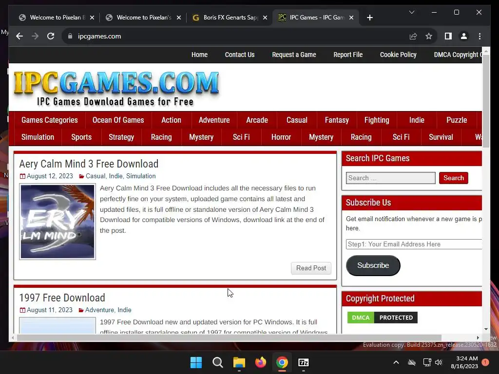Open the Home top navigation link
Viewport: 499px width, 374px height.
tap(199, 55)
